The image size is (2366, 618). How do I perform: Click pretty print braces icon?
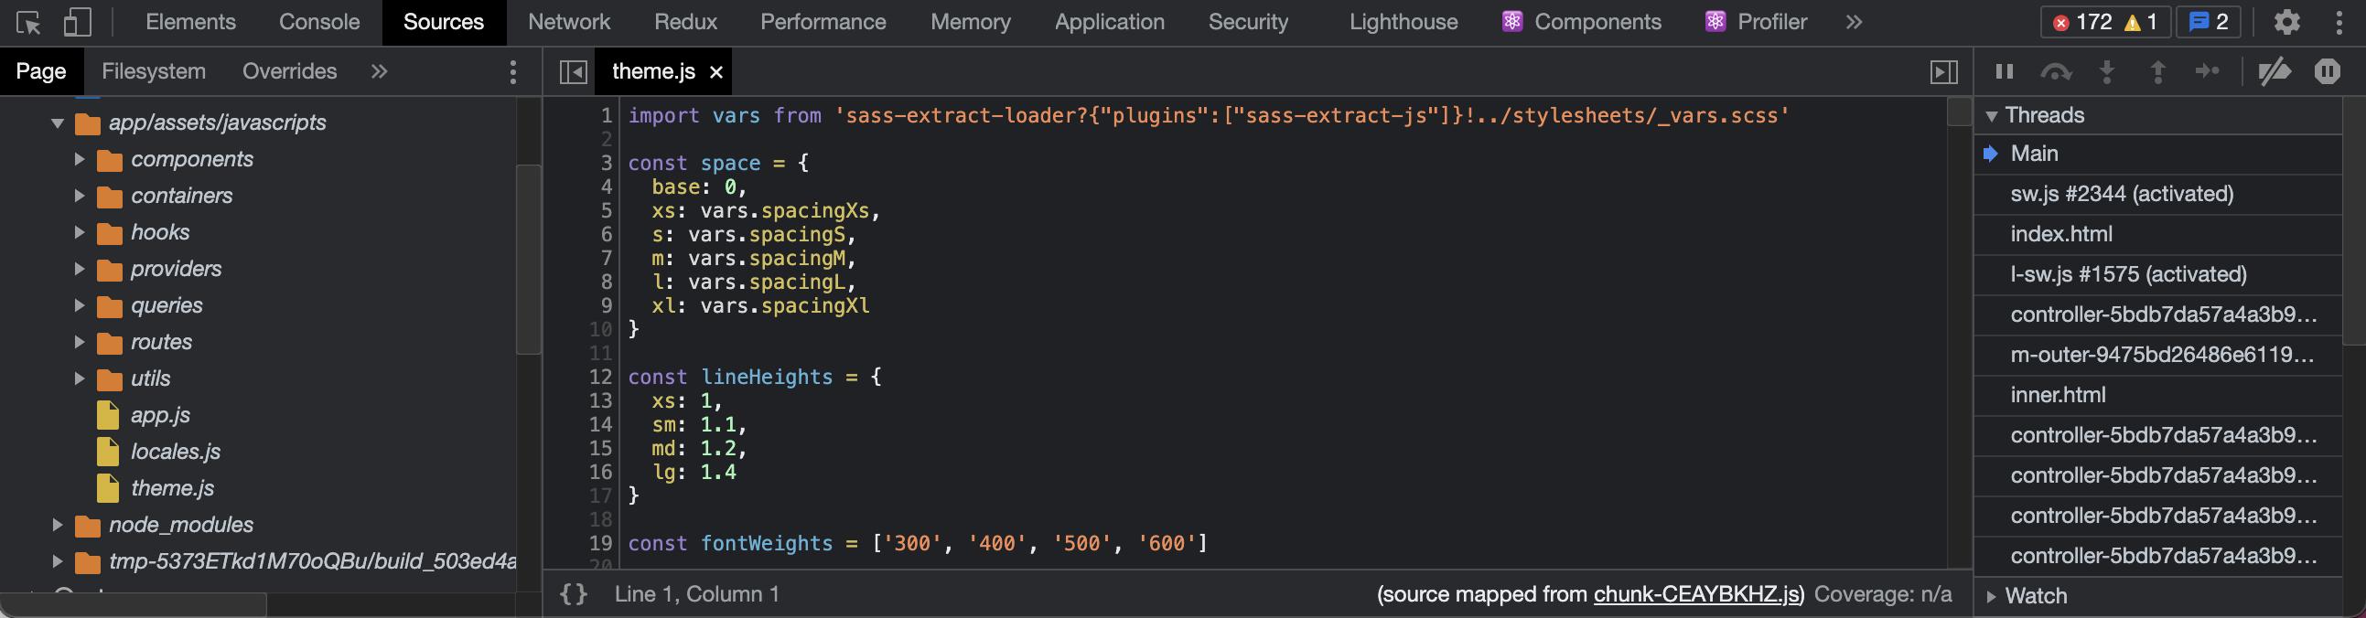pos(573,594)
